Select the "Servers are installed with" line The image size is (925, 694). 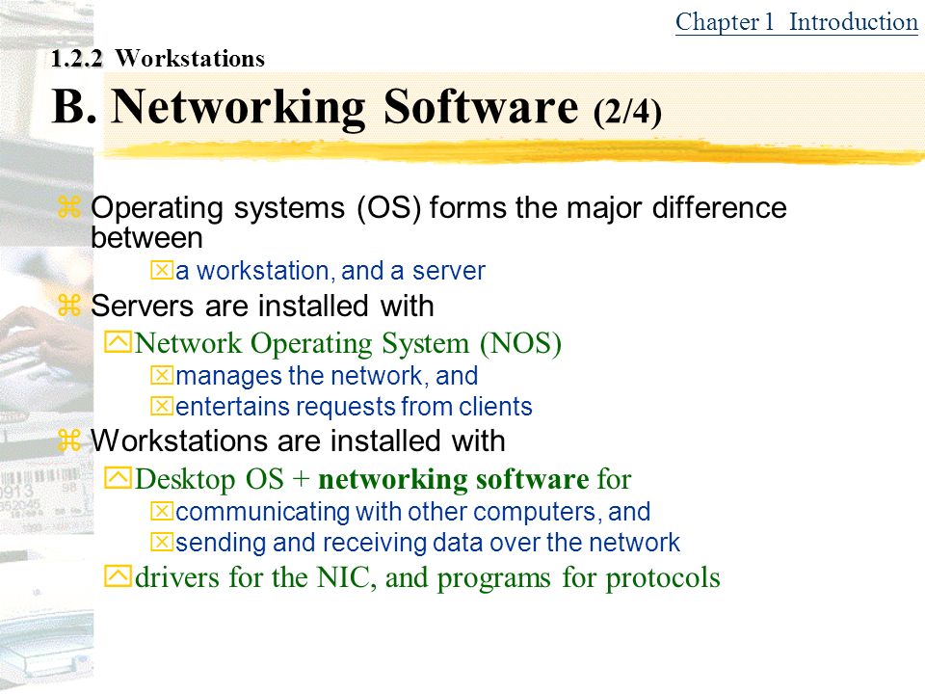click(x=262, y=307)
